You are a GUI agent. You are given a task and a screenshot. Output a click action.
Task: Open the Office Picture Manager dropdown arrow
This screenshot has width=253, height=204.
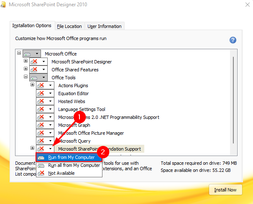pos(51,133)
